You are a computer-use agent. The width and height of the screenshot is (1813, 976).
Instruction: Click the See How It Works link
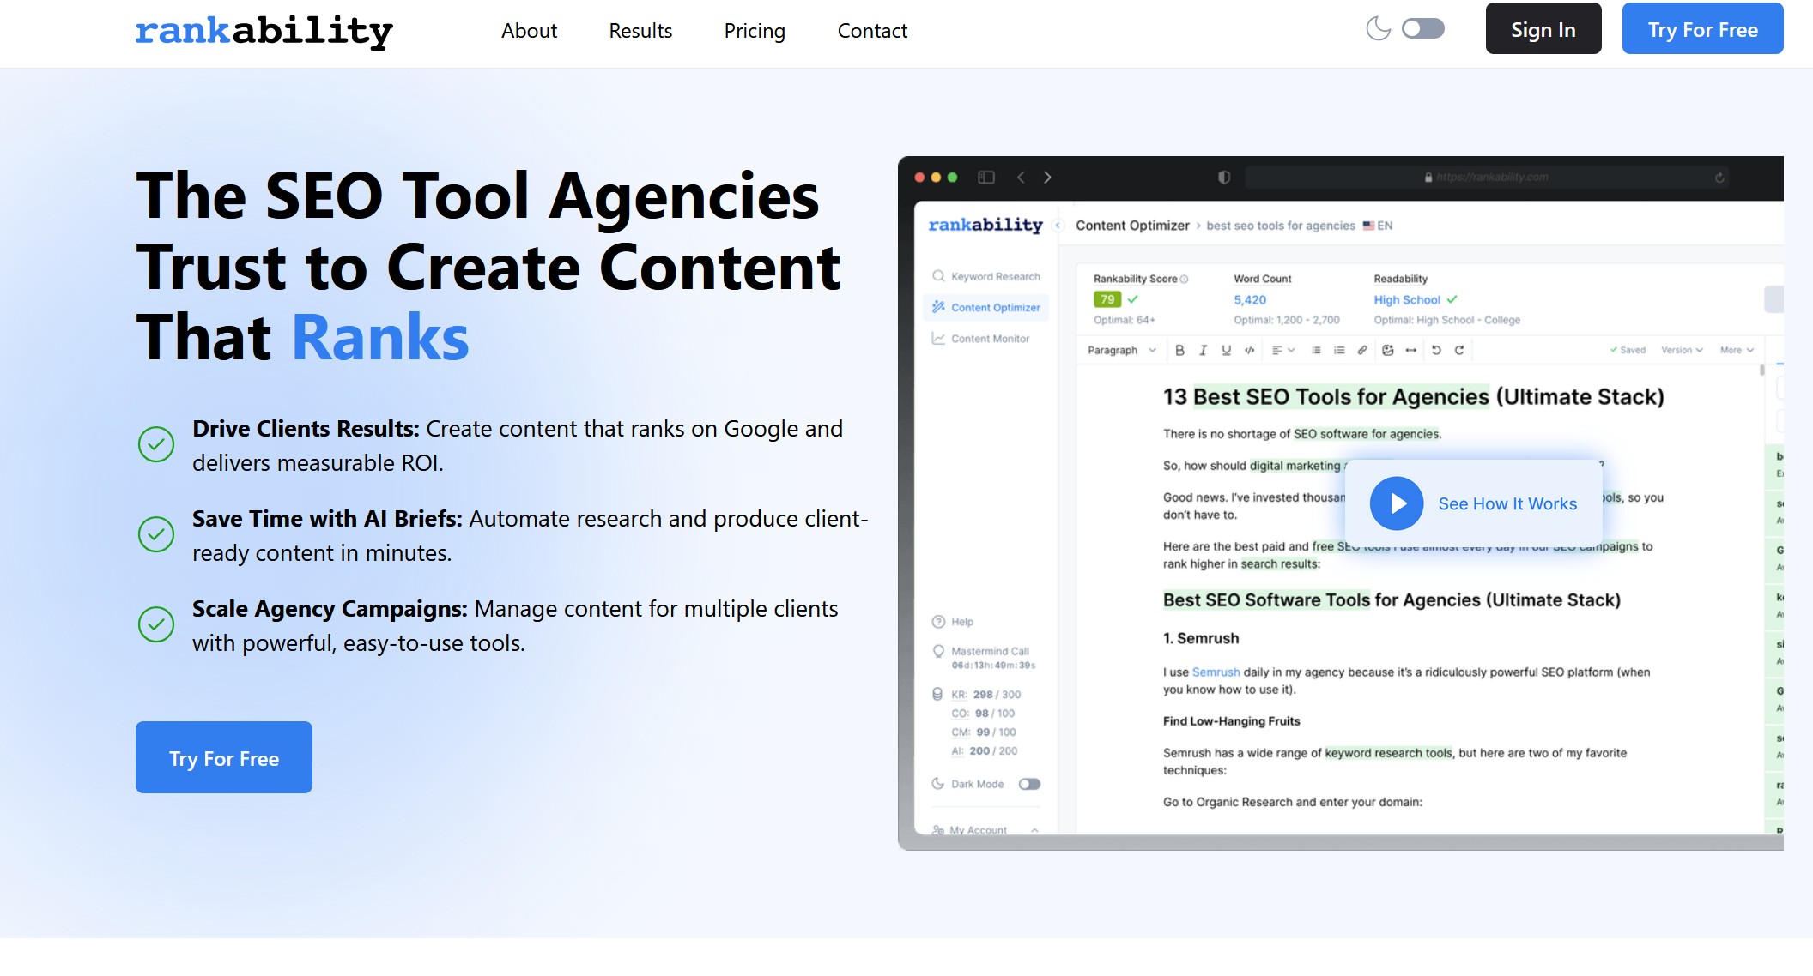click(x=1507, y=503)
